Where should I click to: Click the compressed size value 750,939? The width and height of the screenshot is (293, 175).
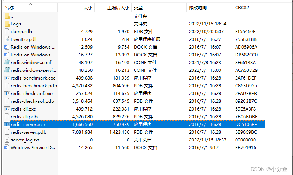tap(121, 125)
